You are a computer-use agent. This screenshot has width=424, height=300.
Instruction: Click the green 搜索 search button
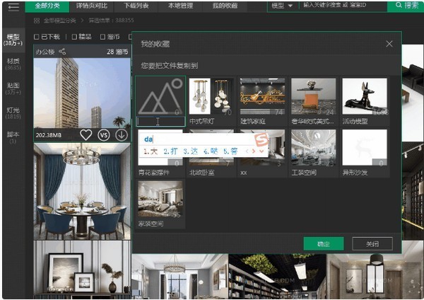tap(406, 6)
